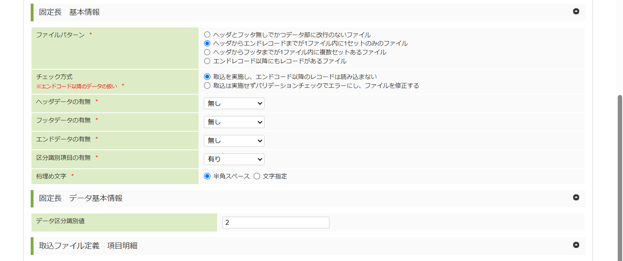Select ヘッダからエンドレコードまで1セットのみ radio option
This screenshot has width=623, height=261.
pos(208,43)
